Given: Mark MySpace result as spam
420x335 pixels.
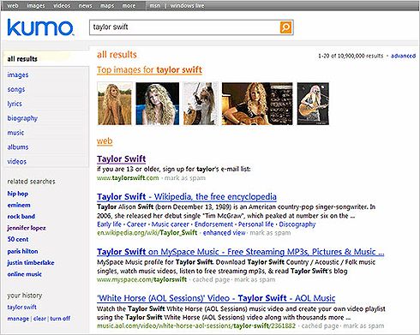Looking at the screenshot, I should tap(255, 280).
